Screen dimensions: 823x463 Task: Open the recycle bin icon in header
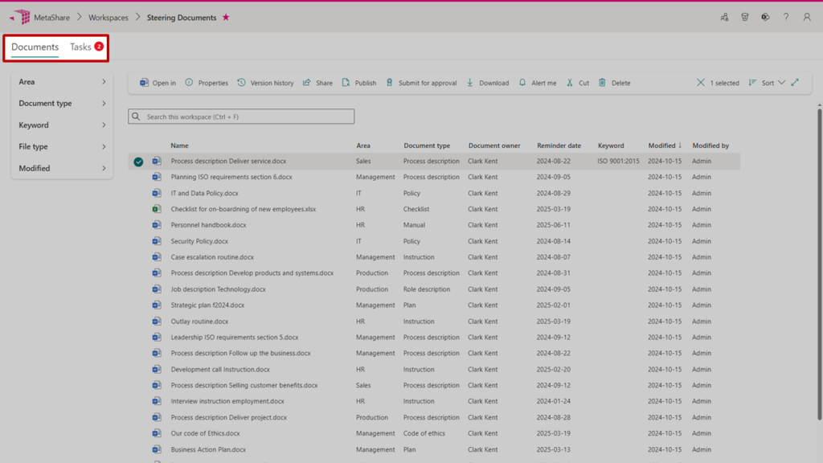point(745,17)
